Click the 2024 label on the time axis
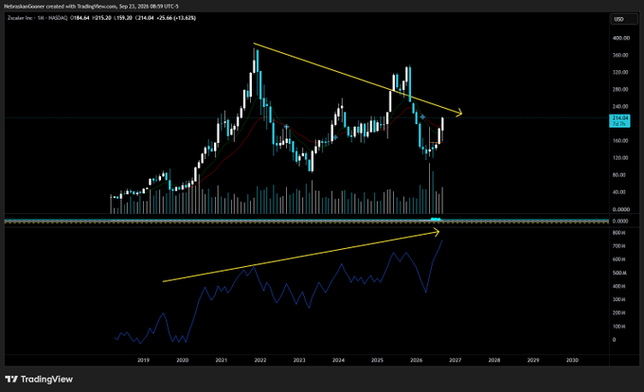644x392 pixels. pos(338,360)
